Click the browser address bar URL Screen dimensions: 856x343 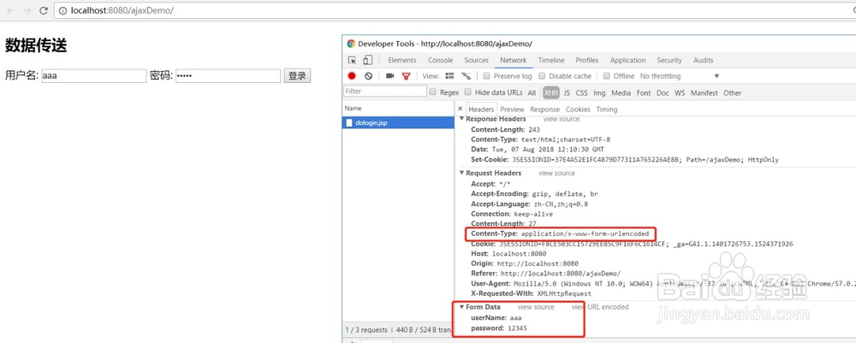pos(122,10)
